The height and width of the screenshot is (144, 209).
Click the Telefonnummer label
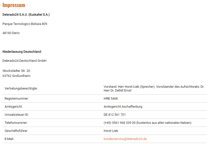[16, 123]
